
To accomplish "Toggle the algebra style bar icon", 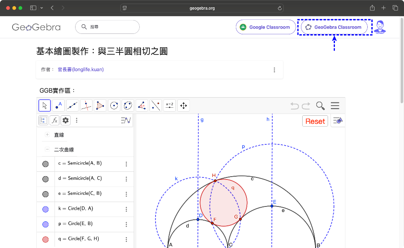I will click(x=126, y=121).
